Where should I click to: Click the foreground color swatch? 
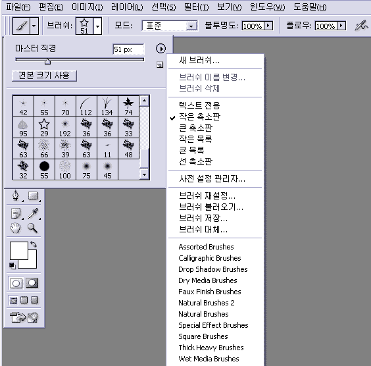(x=18, y=250)
